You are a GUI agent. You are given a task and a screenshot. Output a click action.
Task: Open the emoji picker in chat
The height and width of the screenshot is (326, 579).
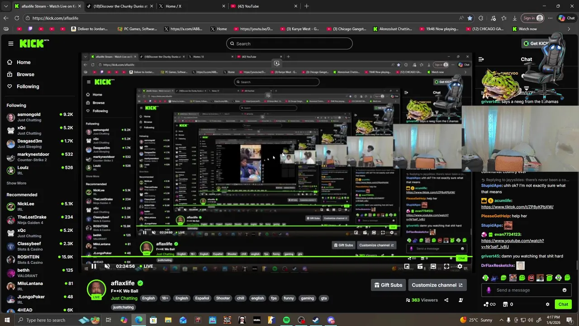[565, 290]
